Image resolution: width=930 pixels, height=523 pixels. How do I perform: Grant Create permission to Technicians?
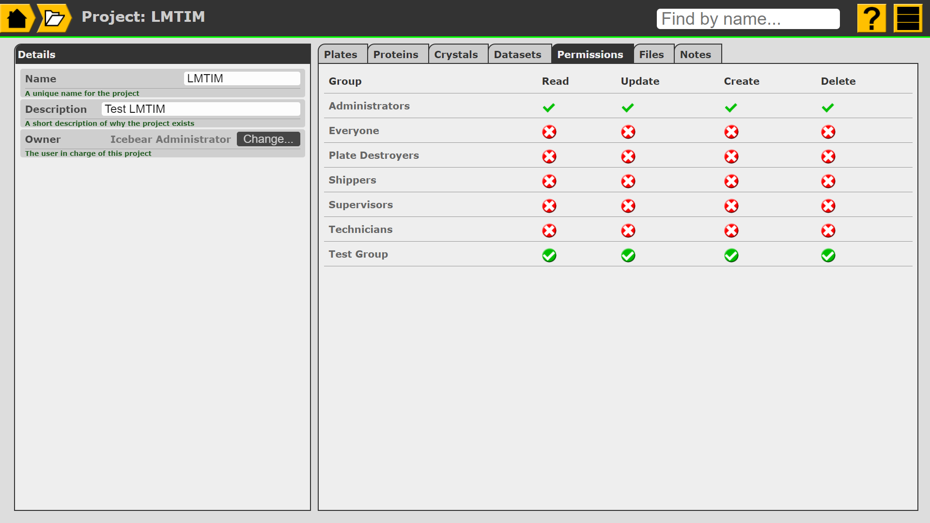click(x=731, y=231)
